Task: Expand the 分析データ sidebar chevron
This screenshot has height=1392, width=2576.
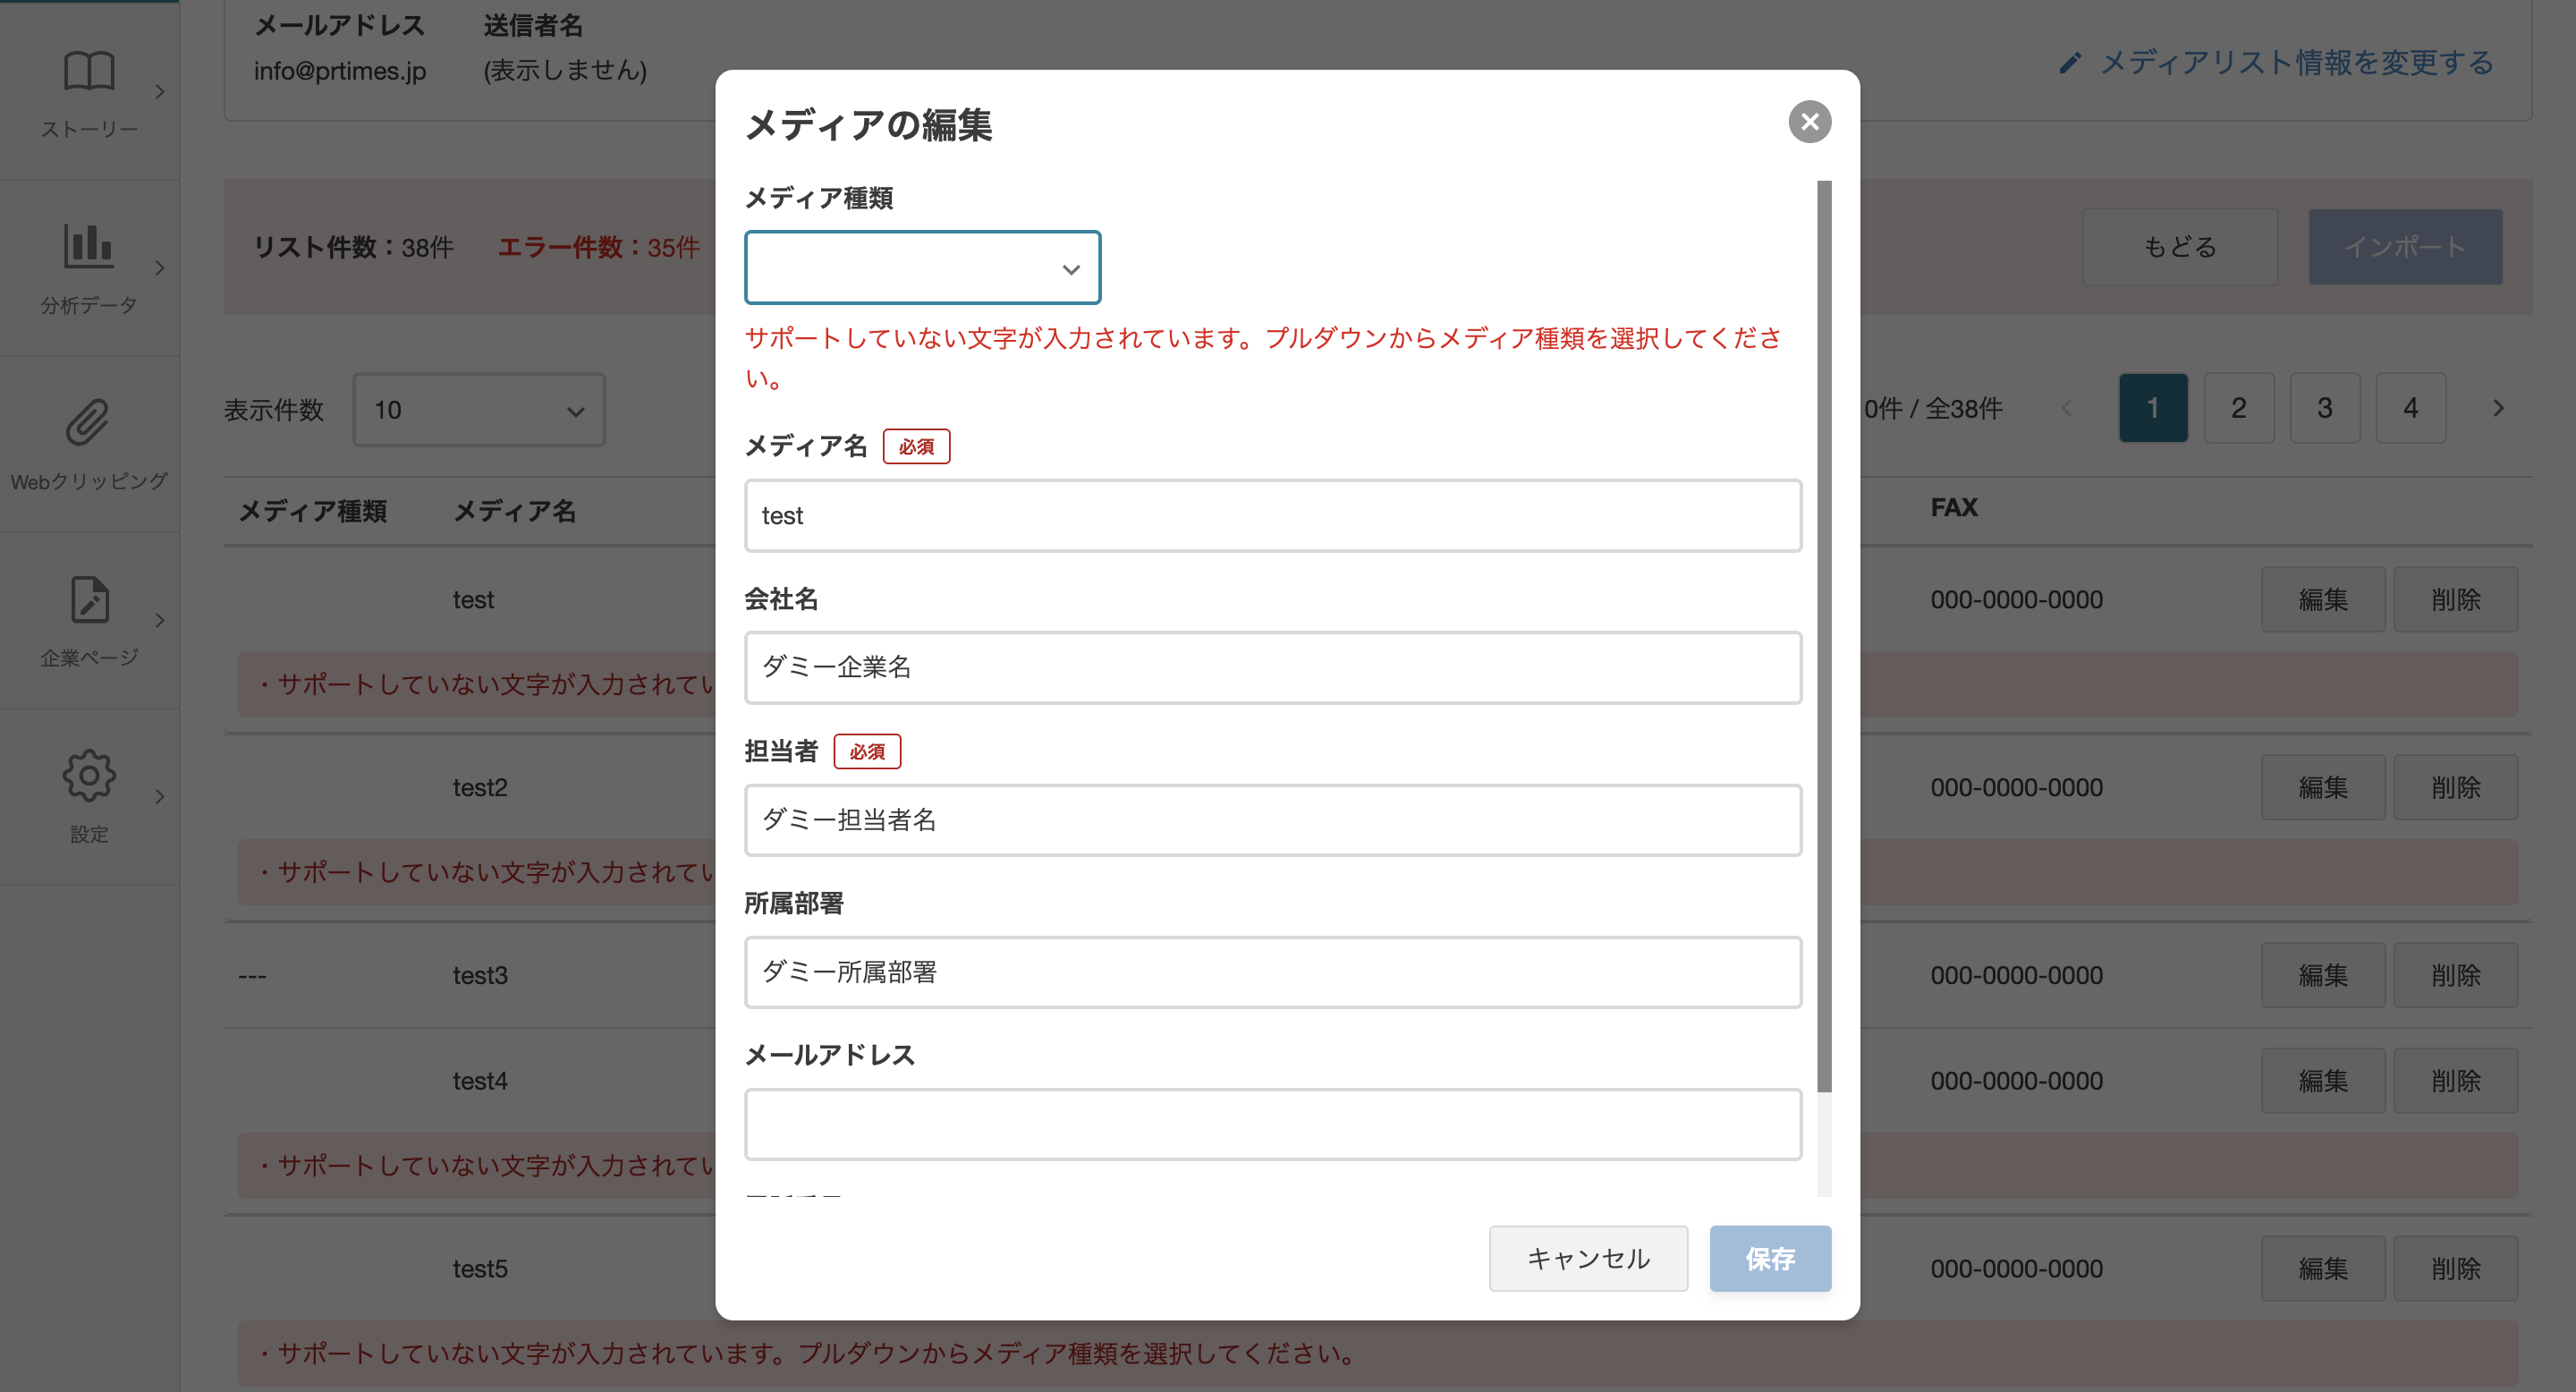Action: coord(159,268)
